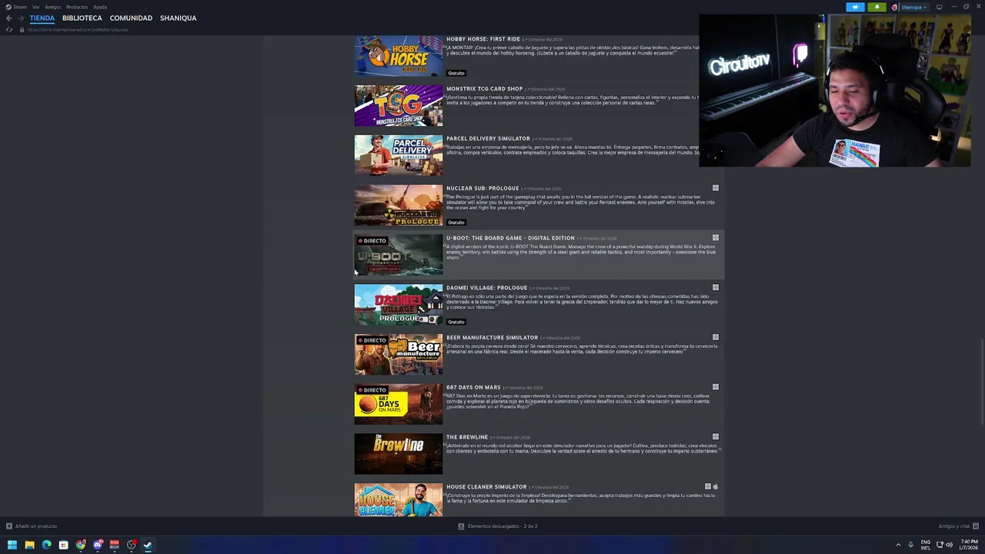Click DAOMEI VILLAGE: PROLOGUE title
Image resolution: width=985 pixels, height=554 pixels.
[486, 288]
